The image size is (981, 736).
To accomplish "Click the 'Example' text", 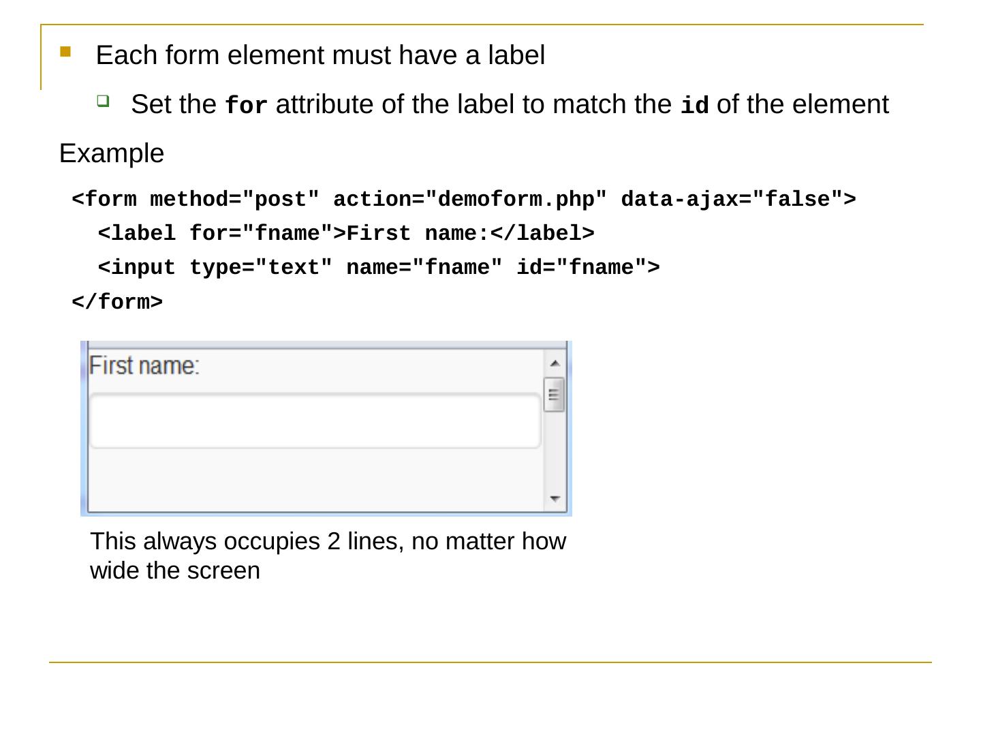I will coord(112,153).
